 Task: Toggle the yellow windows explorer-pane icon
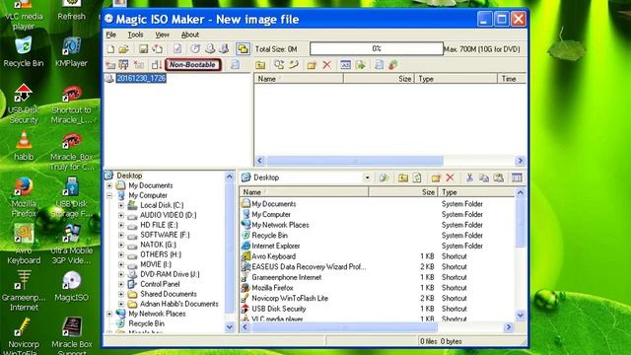243,49
